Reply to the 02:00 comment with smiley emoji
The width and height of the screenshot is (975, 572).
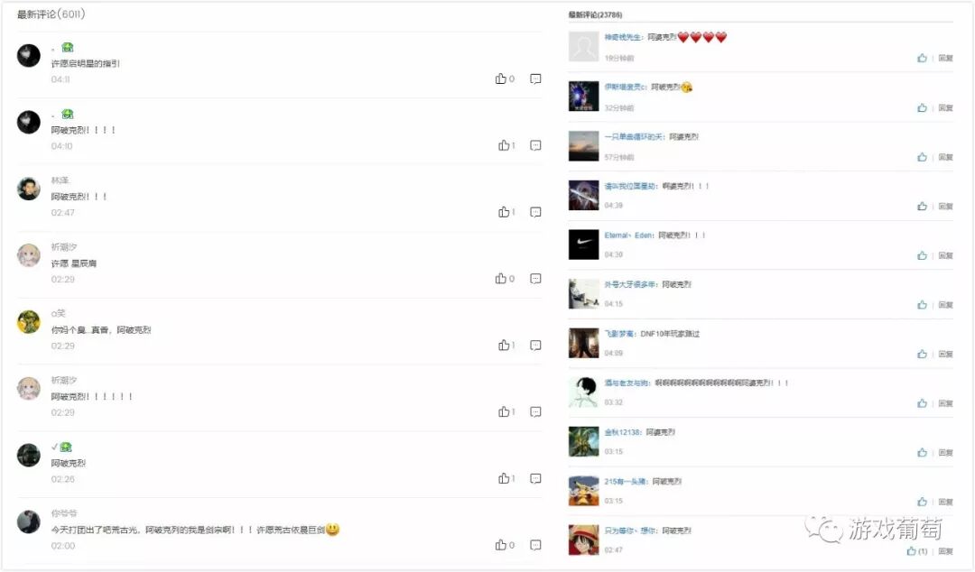(535, 545)
